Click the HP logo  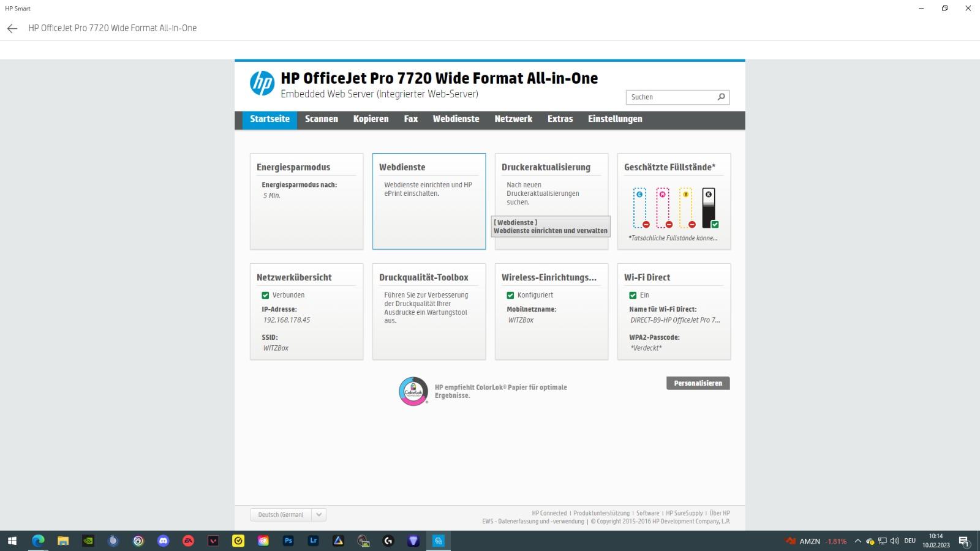(x=262, y=84)
